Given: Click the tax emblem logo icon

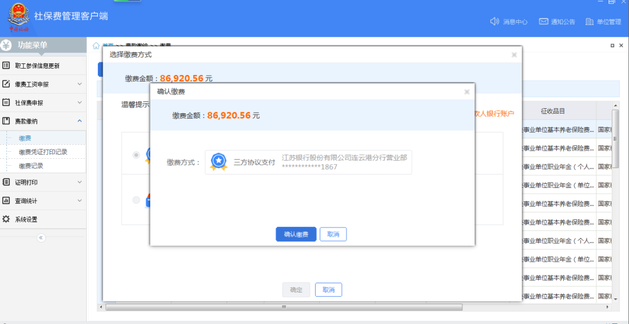Looking at the screenshot, I should [x=19, y=16].
